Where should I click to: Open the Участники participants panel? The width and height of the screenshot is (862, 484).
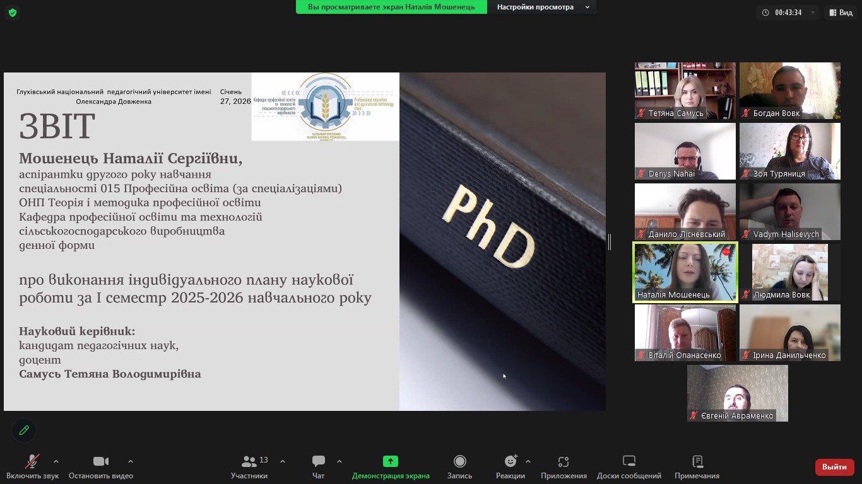(249, 467)
